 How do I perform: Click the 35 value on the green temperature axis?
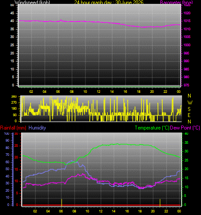pos(186,142)
